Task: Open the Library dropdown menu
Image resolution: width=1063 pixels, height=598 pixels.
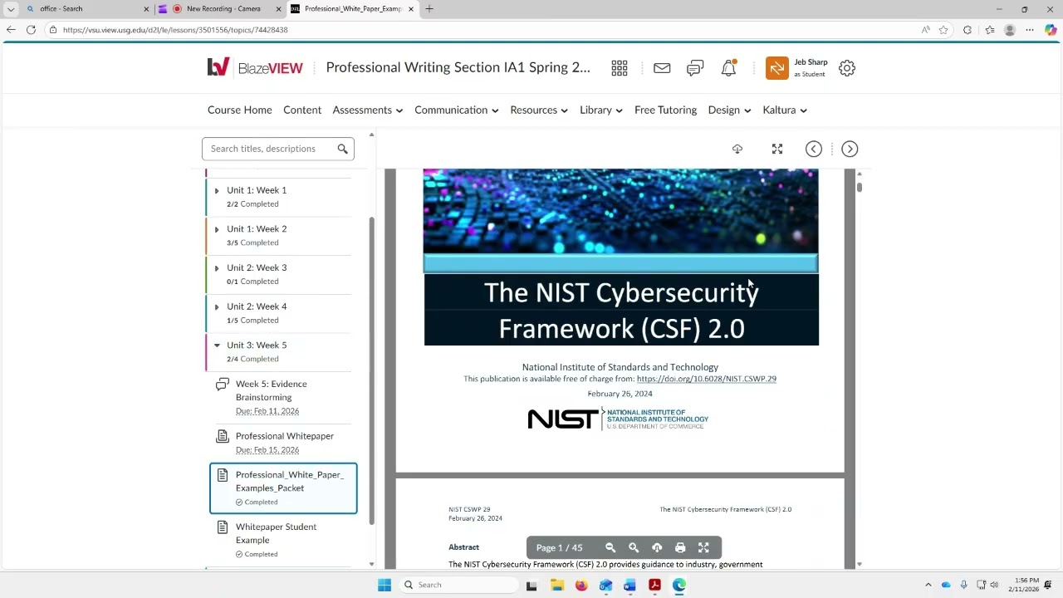Action: click(601, 110)
